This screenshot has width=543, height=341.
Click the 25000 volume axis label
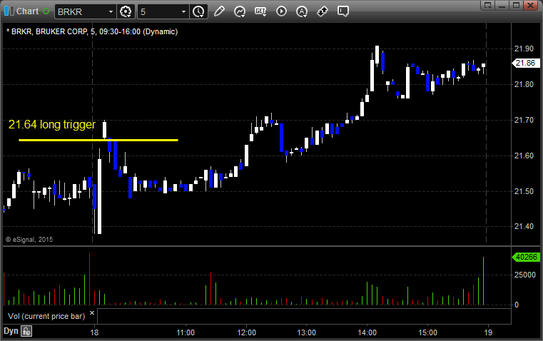[x=525, y=275]
